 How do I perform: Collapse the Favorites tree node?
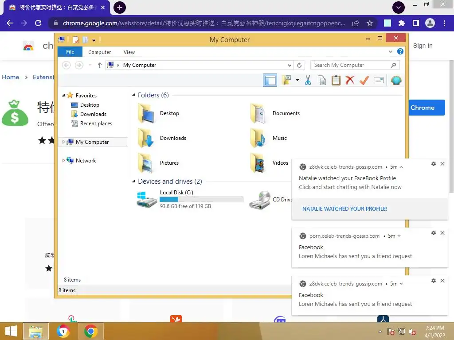coord(63,95)
